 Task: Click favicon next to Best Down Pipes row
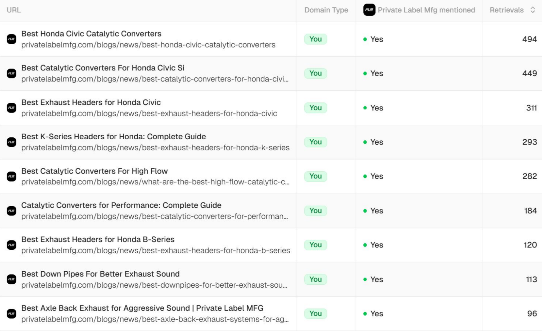pyautogui.click(x=11, y=279)
